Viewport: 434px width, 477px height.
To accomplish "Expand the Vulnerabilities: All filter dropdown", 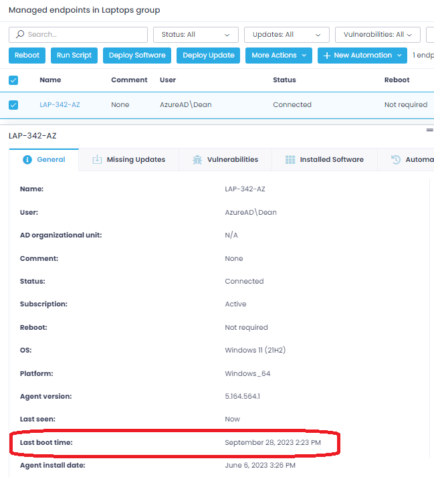I will pyautogui.click(x=377, y=35).
